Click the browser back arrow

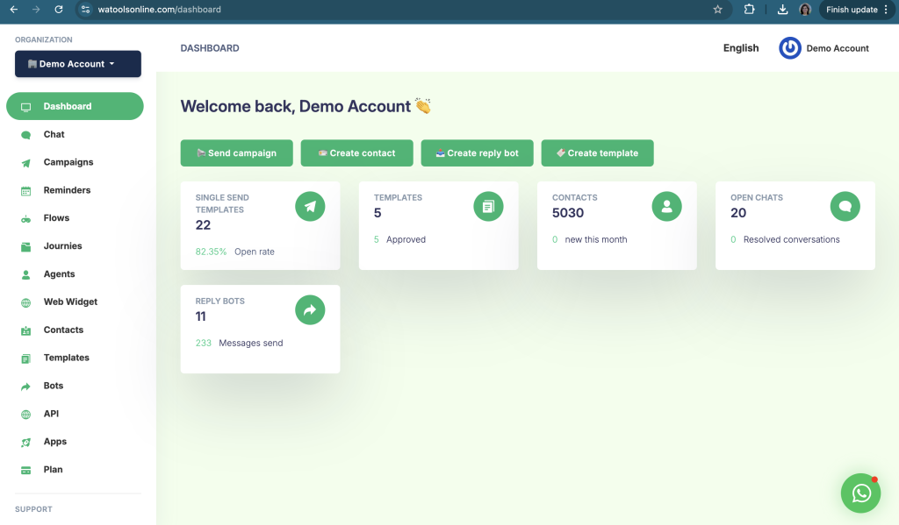point(14,9)
